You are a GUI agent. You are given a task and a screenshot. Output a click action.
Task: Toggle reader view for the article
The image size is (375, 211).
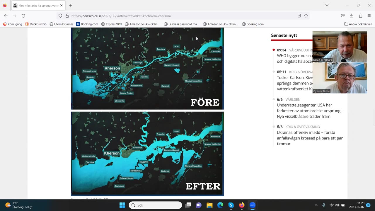point(299,16)
